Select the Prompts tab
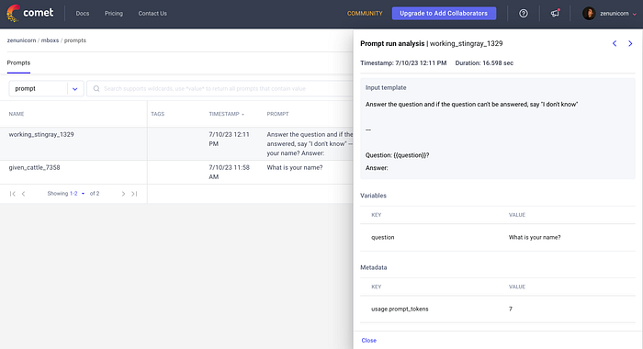643x349 pixels. (x=18, y=62)
